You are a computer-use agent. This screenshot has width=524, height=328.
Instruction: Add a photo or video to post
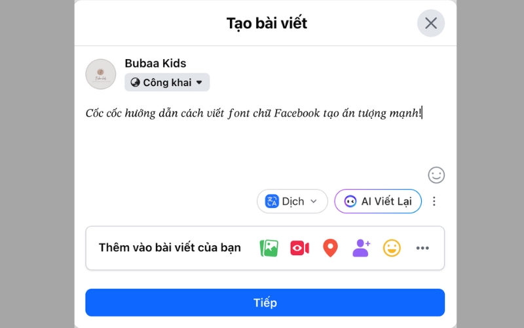click(x=269, y=248)
